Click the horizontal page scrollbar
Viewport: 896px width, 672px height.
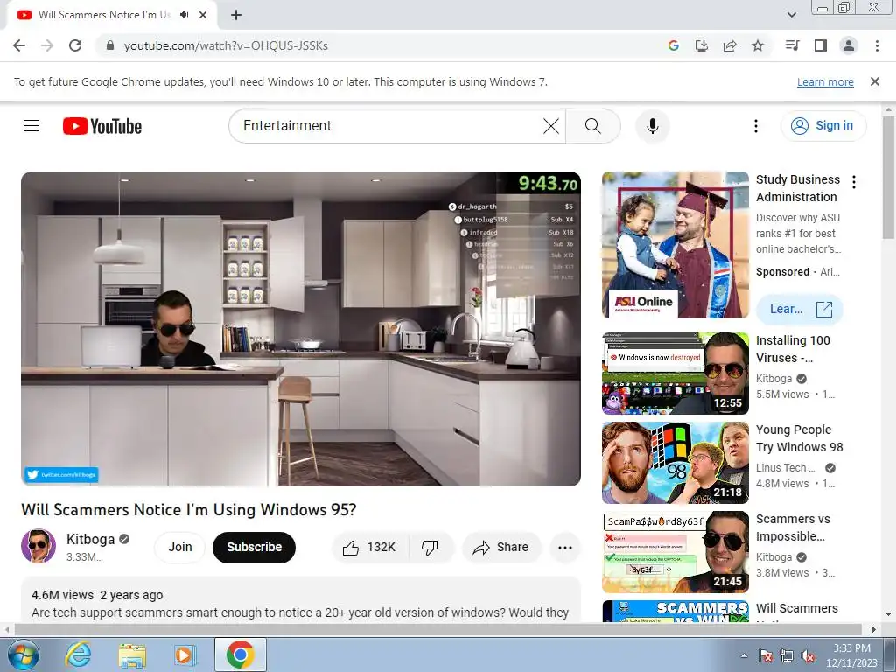[x=439, y=629]
